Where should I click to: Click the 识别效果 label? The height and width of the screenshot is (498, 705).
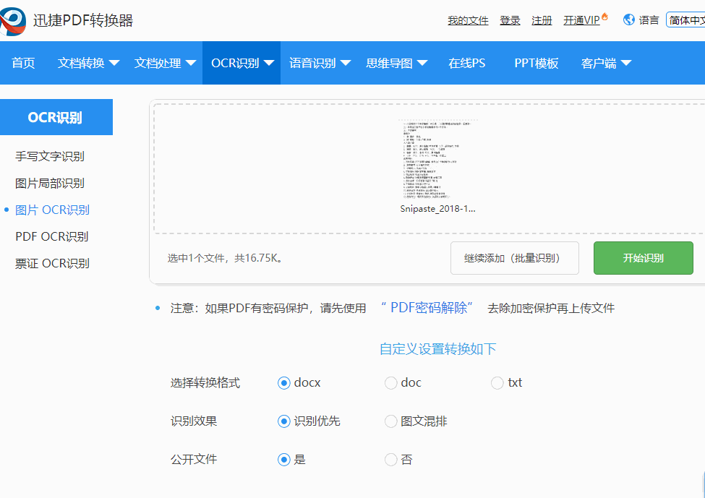(x=194, y=421)
